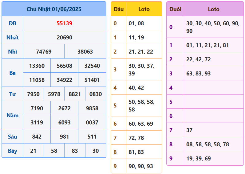Click the Đầu column header
This screenshot has width=245, height=174.
(119, 9)
